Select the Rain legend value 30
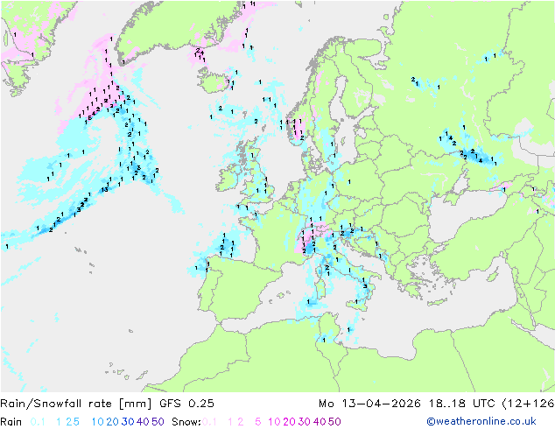 (128, 422)
